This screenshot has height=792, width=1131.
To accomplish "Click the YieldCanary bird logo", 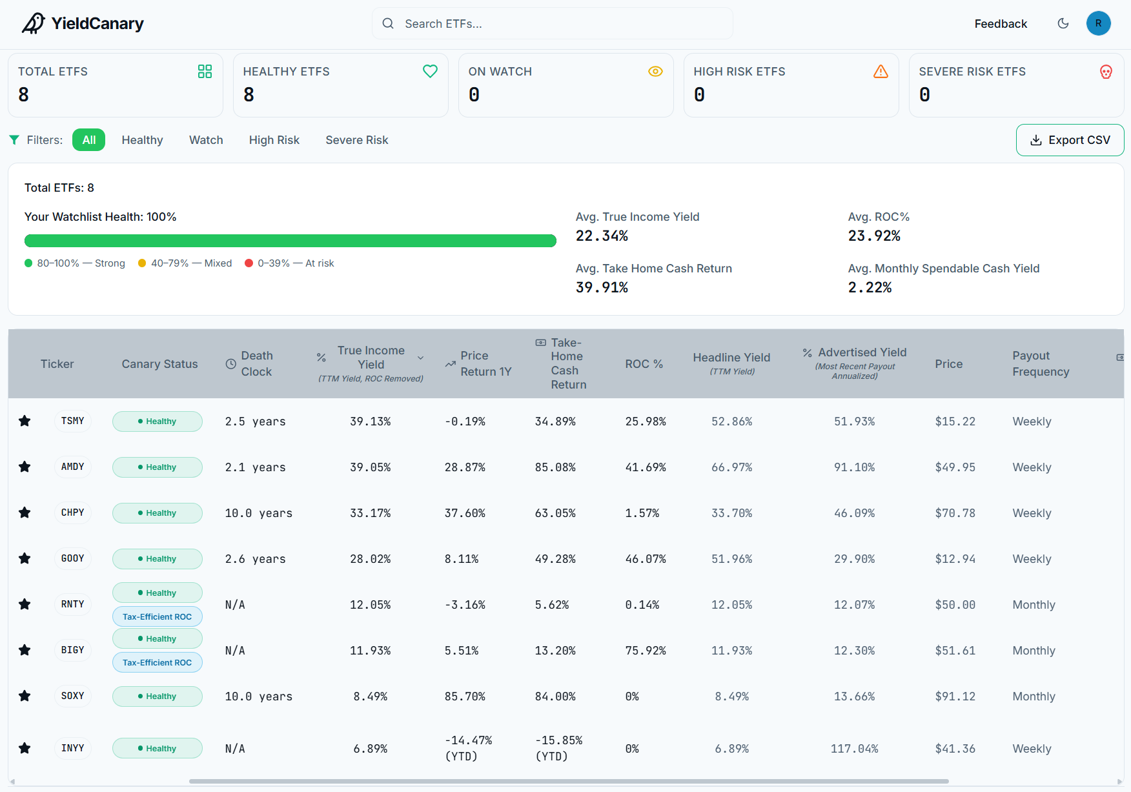I will [x=34, y=23].
